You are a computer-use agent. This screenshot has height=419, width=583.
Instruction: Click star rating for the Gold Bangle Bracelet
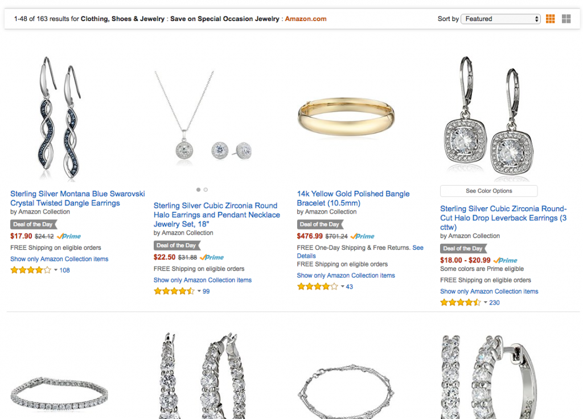click(x=317, y=287)
